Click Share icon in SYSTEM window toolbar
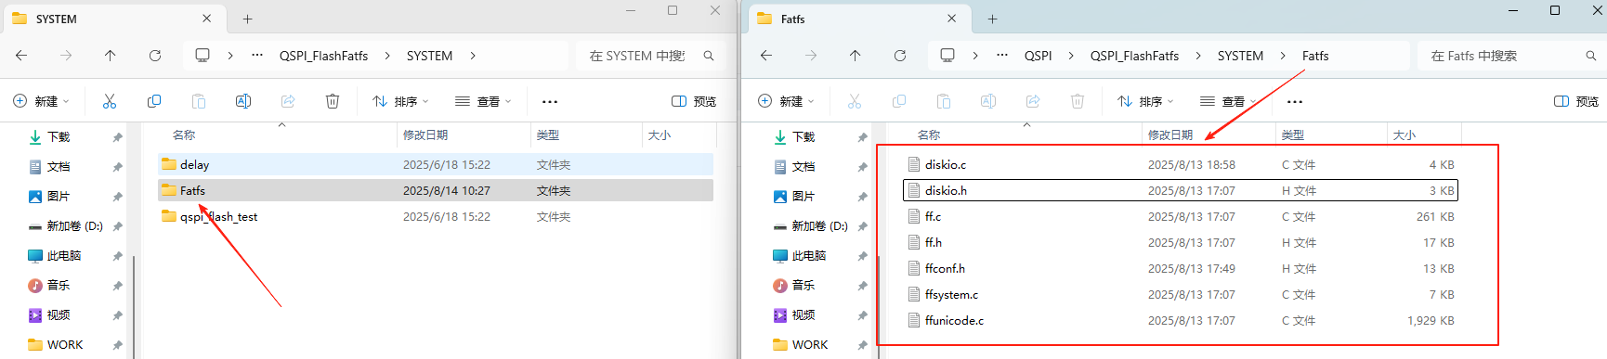Viewport: 1607px width, 359px height. (x=288, y=101)
